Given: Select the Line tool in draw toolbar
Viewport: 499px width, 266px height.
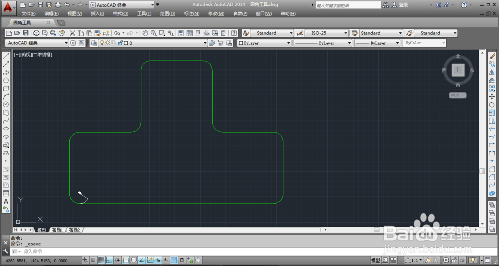Looking at the screenshot, I should point(6,56).
